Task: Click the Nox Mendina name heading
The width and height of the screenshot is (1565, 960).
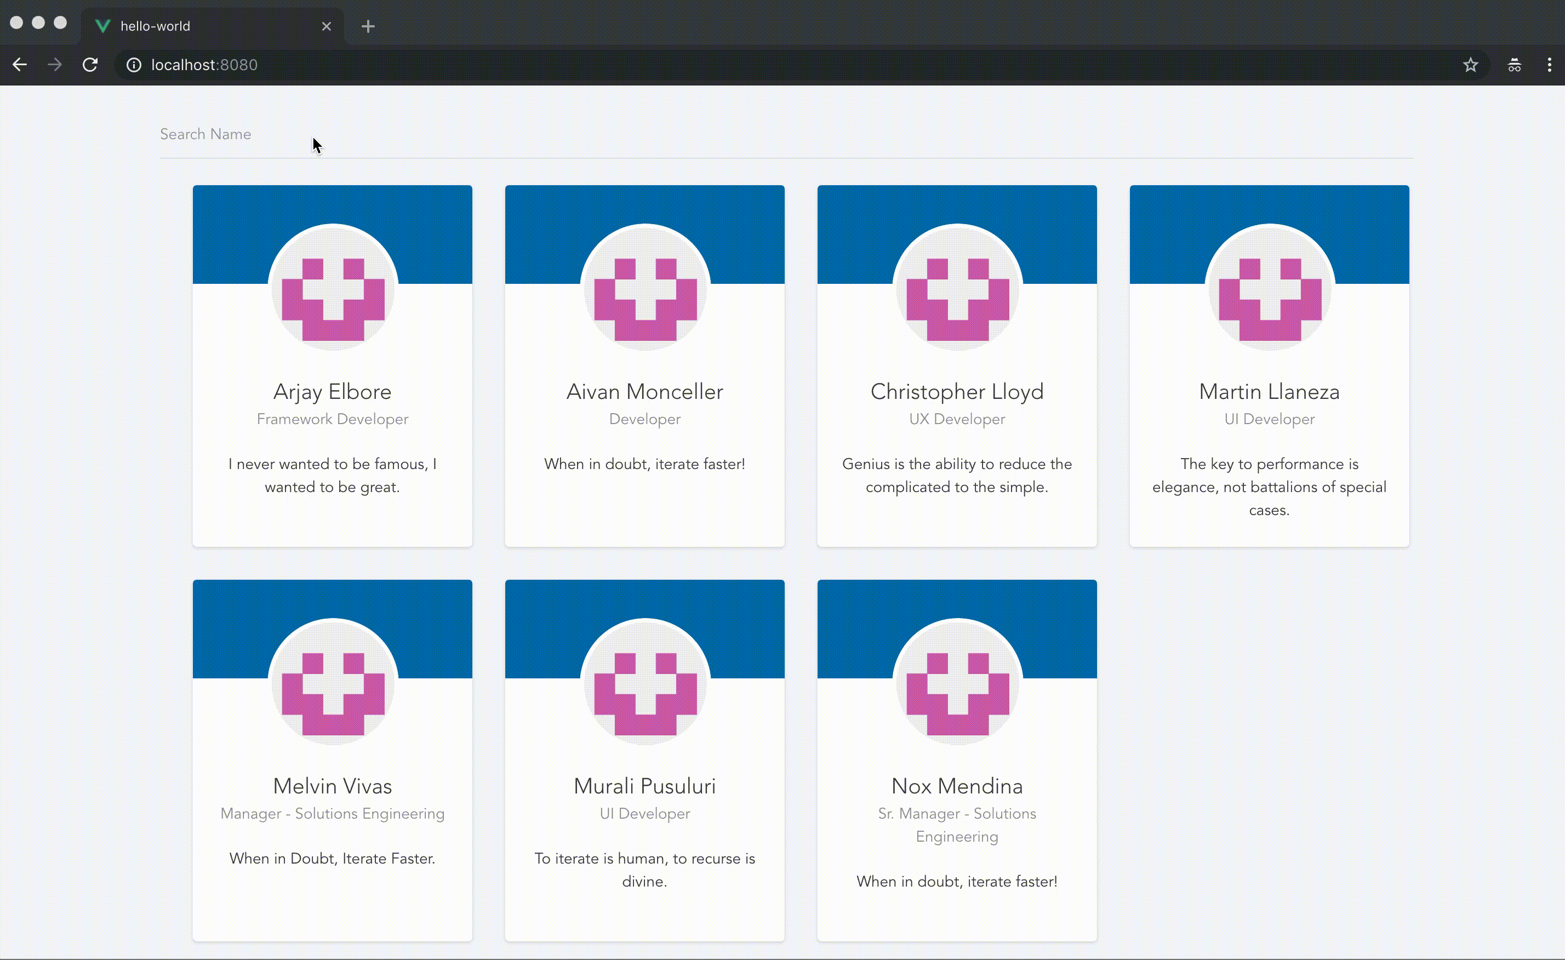Action: point(957,786)
